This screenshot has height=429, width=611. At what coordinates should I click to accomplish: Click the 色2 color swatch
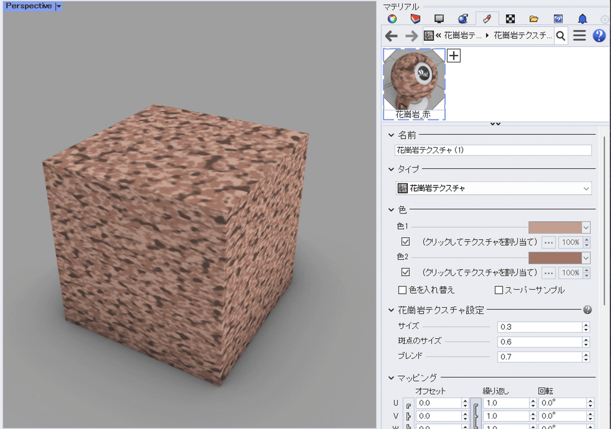click(x=554, y=258)
